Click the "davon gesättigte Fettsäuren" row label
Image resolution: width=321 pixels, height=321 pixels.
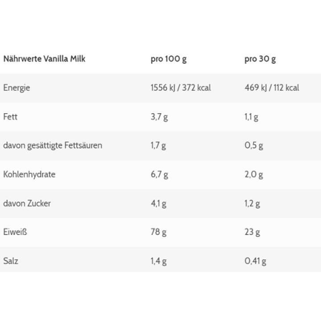pyautogui.click(x=53, y=145)
